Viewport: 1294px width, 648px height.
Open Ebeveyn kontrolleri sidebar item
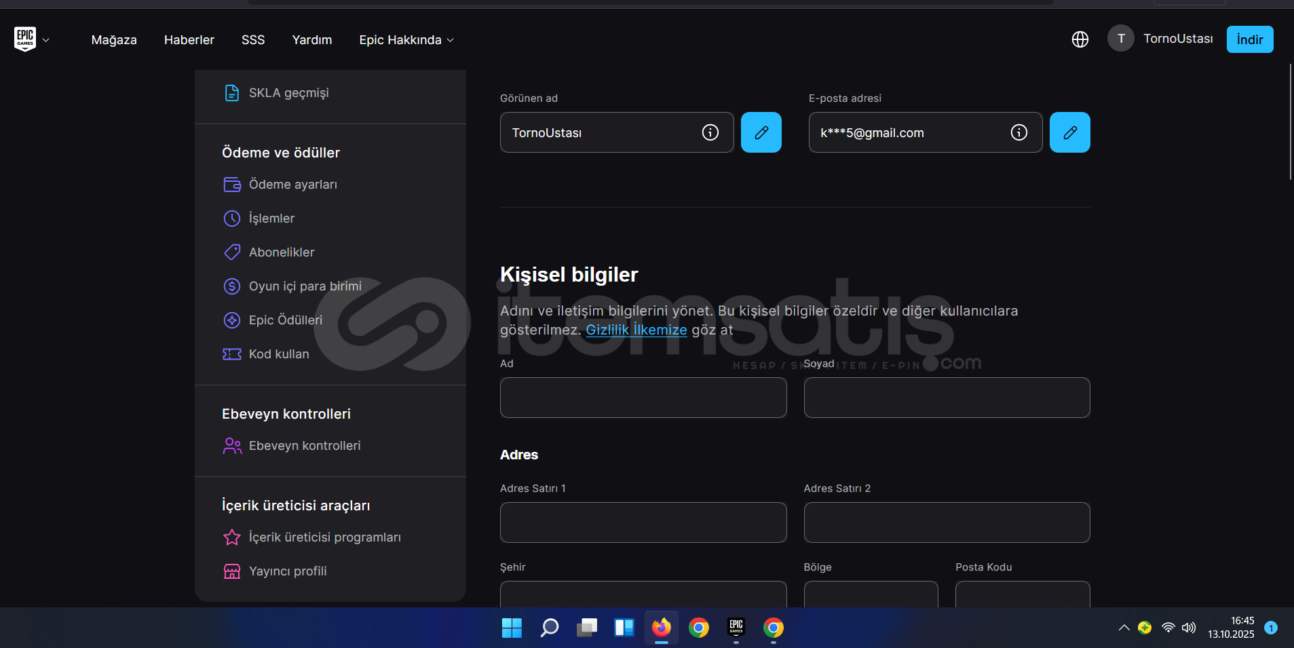[x=304, y=446]
